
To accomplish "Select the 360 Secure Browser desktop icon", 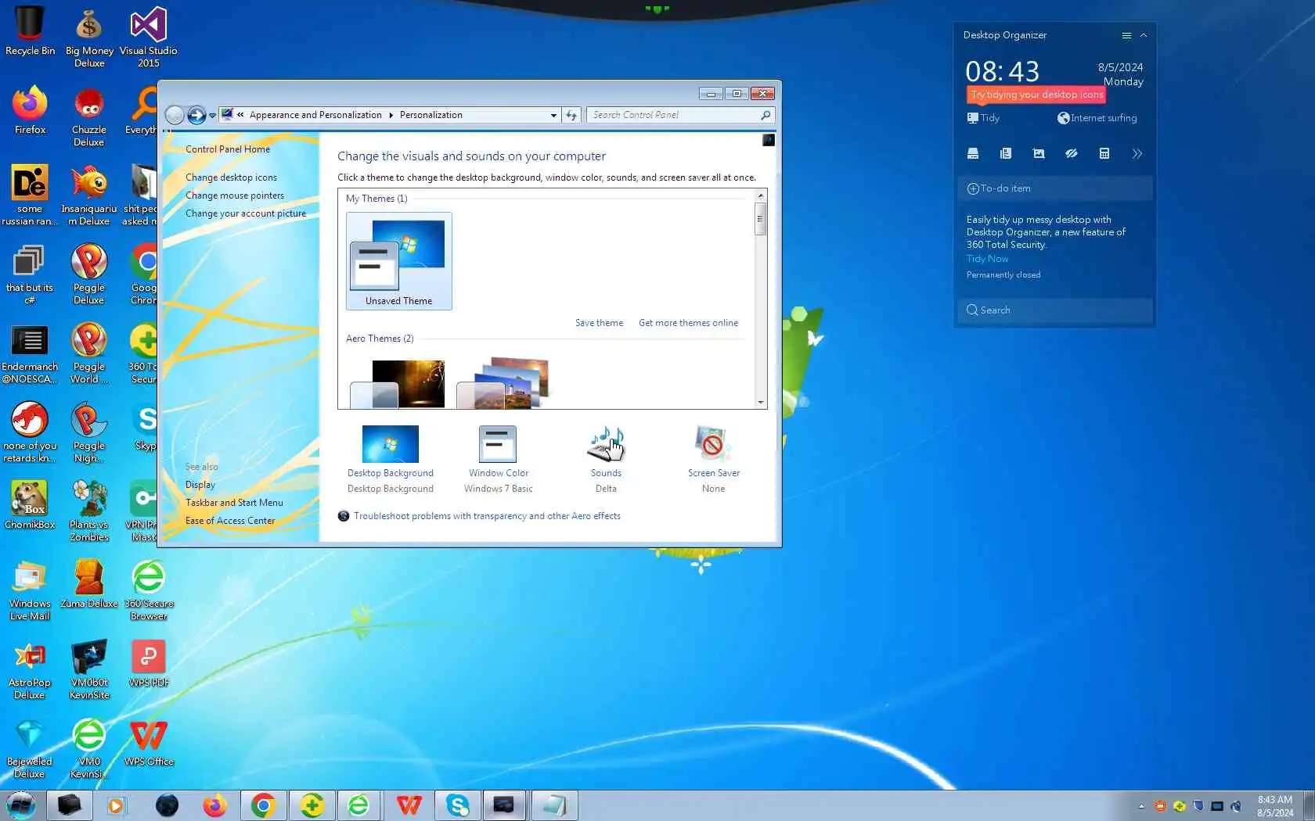I will (149, 590).
